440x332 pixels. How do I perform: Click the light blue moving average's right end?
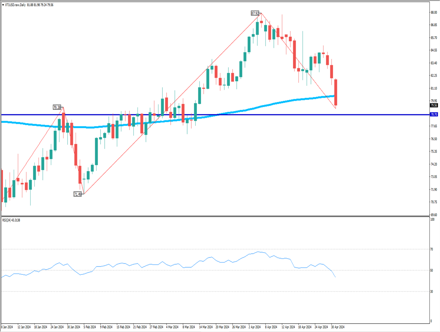point(334,96)
